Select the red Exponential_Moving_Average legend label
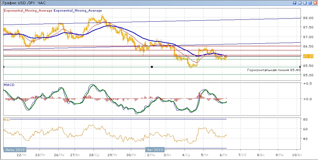 click(28, 11)
